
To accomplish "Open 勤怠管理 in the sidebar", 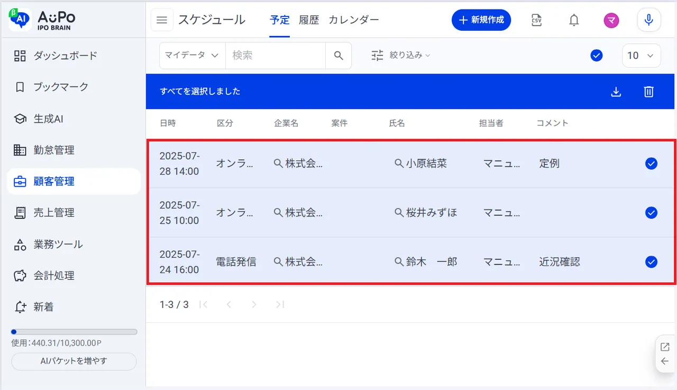I will 74,150.
